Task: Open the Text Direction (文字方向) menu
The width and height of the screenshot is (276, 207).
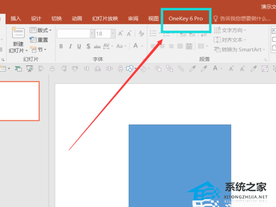Action: click(230, 30)
